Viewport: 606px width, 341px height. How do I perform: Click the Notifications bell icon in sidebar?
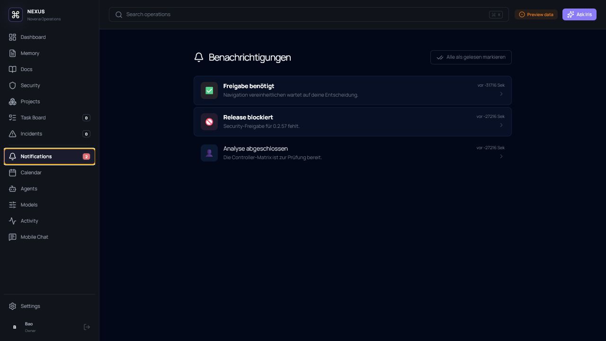pos(13,156)
